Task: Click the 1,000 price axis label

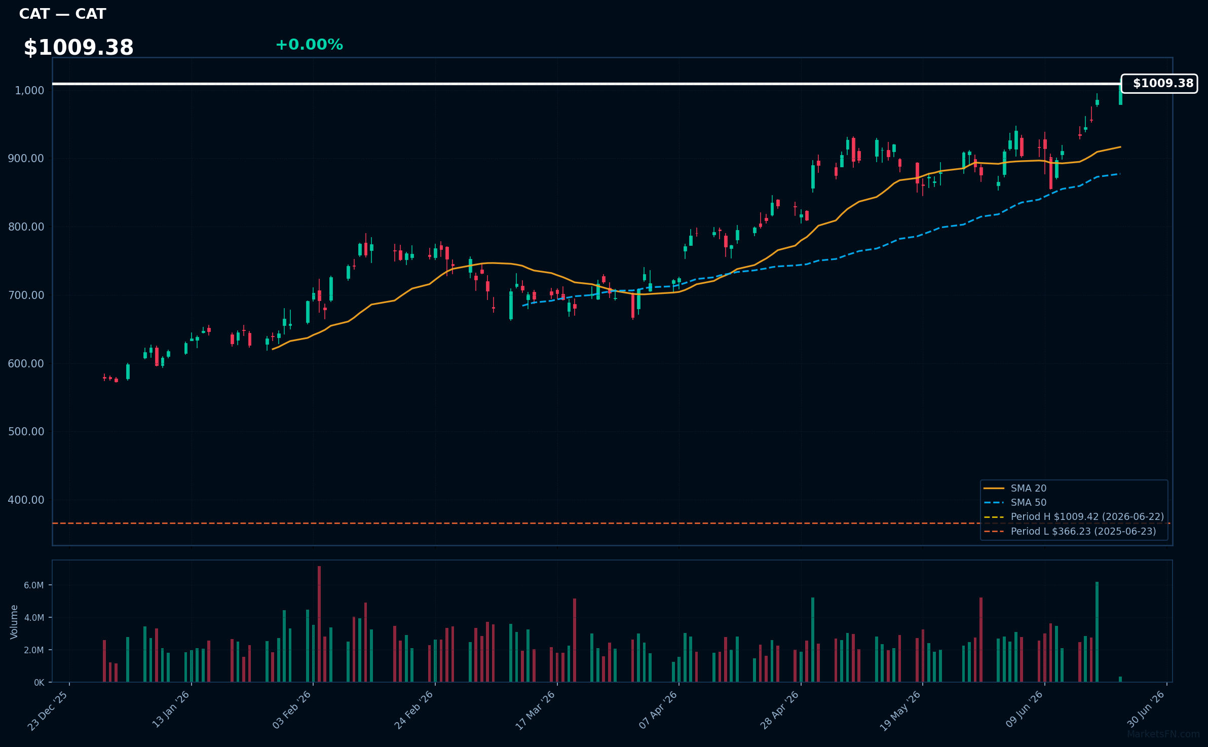Action: 29,91
